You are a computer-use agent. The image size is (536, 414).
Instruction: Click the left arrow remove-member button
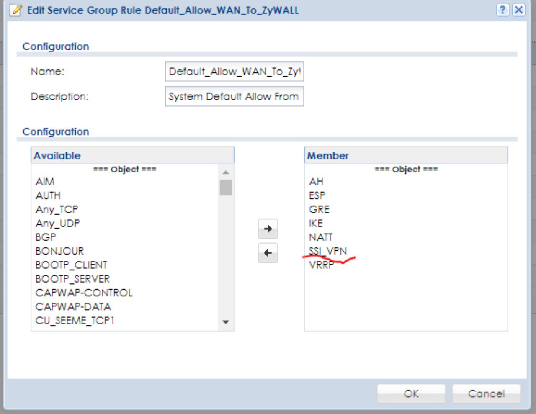pyautogui.click(x=268, y=253)
